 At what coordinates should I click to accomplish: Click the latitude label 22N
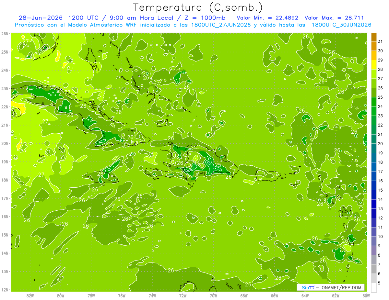(5, 107)
